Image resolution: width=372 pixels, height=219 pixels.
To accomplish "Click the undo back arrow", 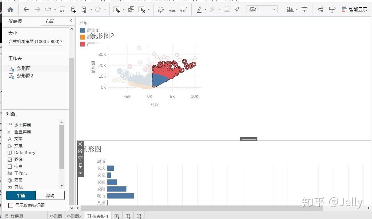I will click(26, 9).
